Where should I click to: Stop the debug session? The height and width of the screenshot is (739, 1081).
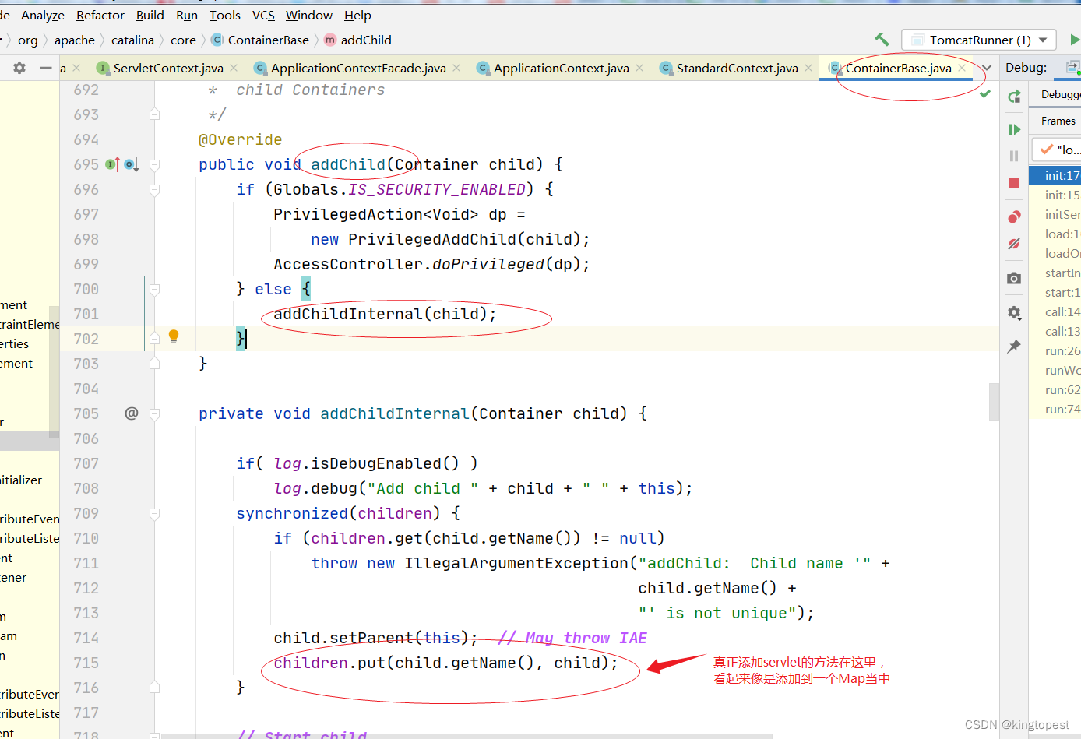pyautogui.click(x=1014, y=183)
